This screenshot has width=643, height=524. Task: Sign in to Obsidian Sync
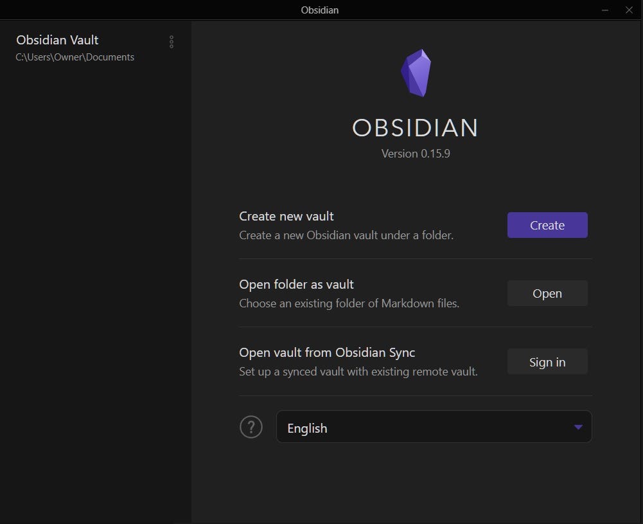[547, 361]
